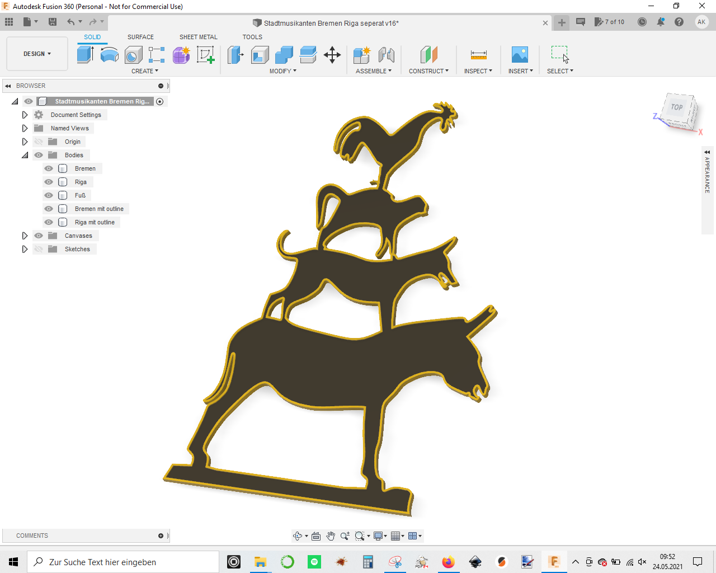The height and width of the screenshot is (573, 716).
Task: Hide the Bodies folder
Action: (x=39, y=155)
